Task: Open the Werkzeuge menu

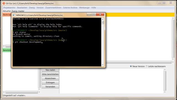Action: [x=84, y=7]
